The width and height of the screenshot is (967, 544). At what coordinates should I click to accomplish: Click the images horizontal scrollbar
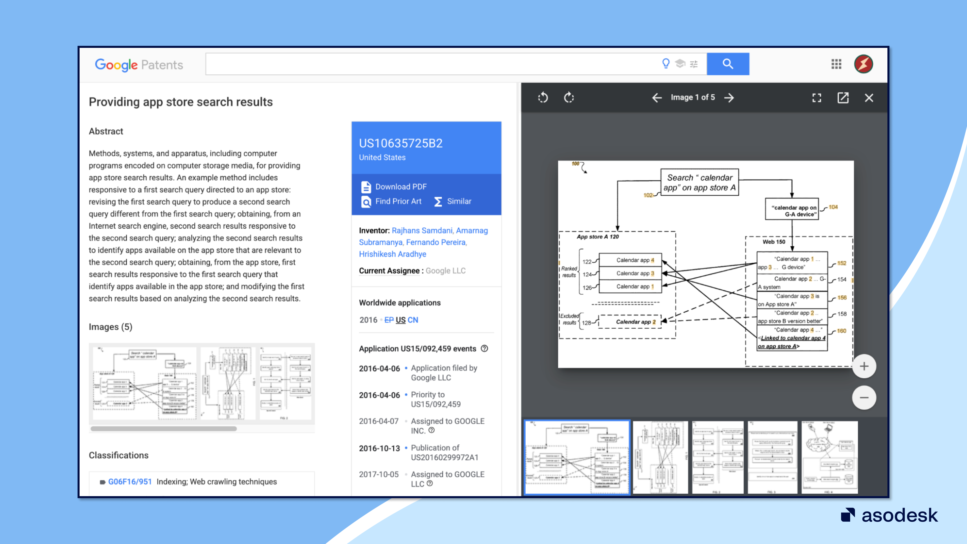coord(164,428)
